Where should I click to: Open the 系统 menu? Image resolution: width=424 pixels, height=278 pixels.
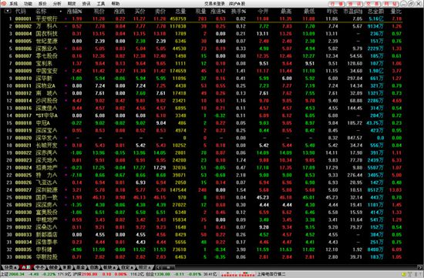14,4
